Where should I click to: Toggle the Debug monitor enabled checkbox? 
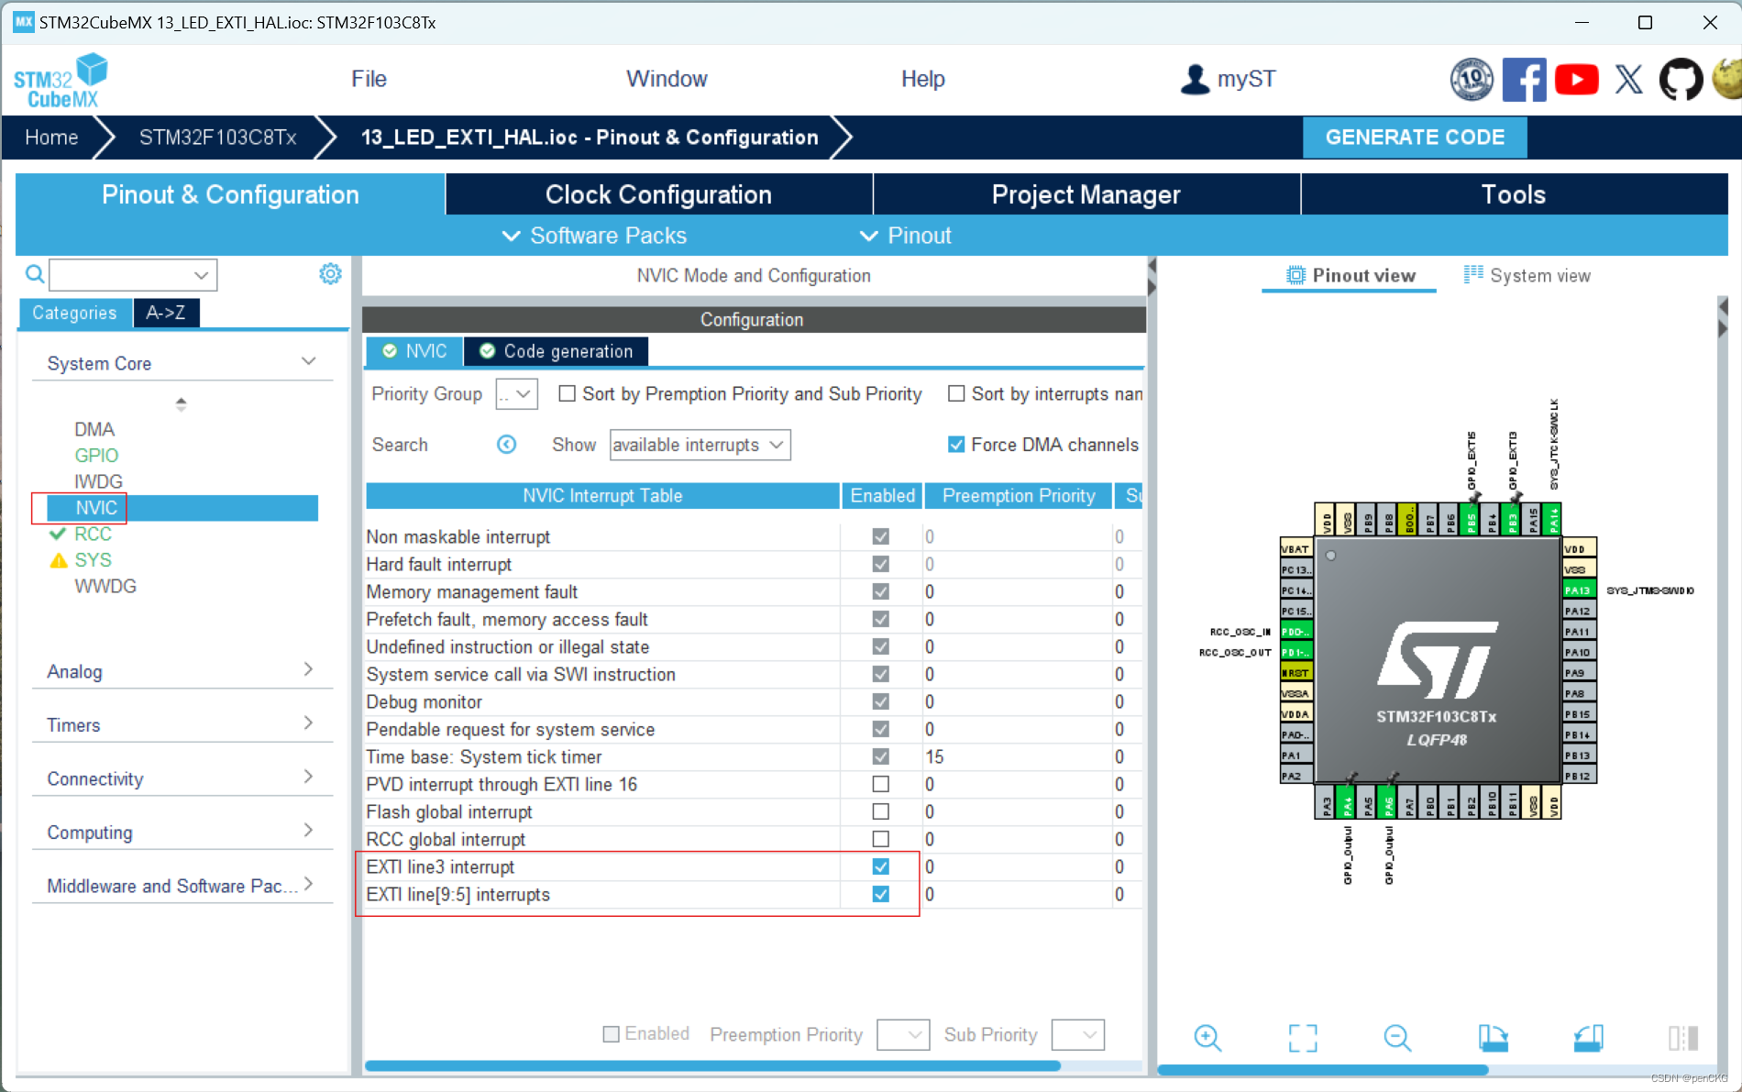880,701
